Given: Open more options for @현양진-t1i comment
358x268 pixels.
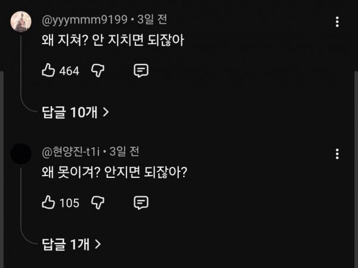Looking at the screenshot, I should (x=338, y=153).
